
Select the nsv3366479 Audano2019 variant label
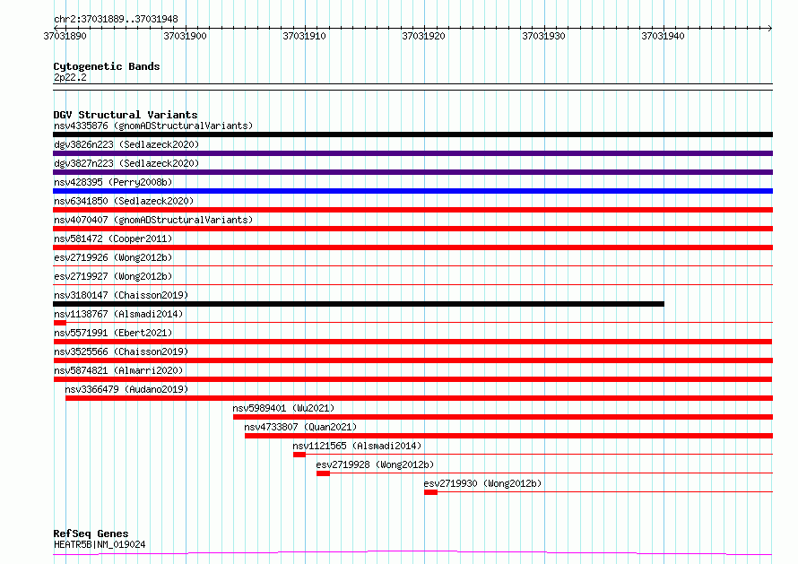126,389
